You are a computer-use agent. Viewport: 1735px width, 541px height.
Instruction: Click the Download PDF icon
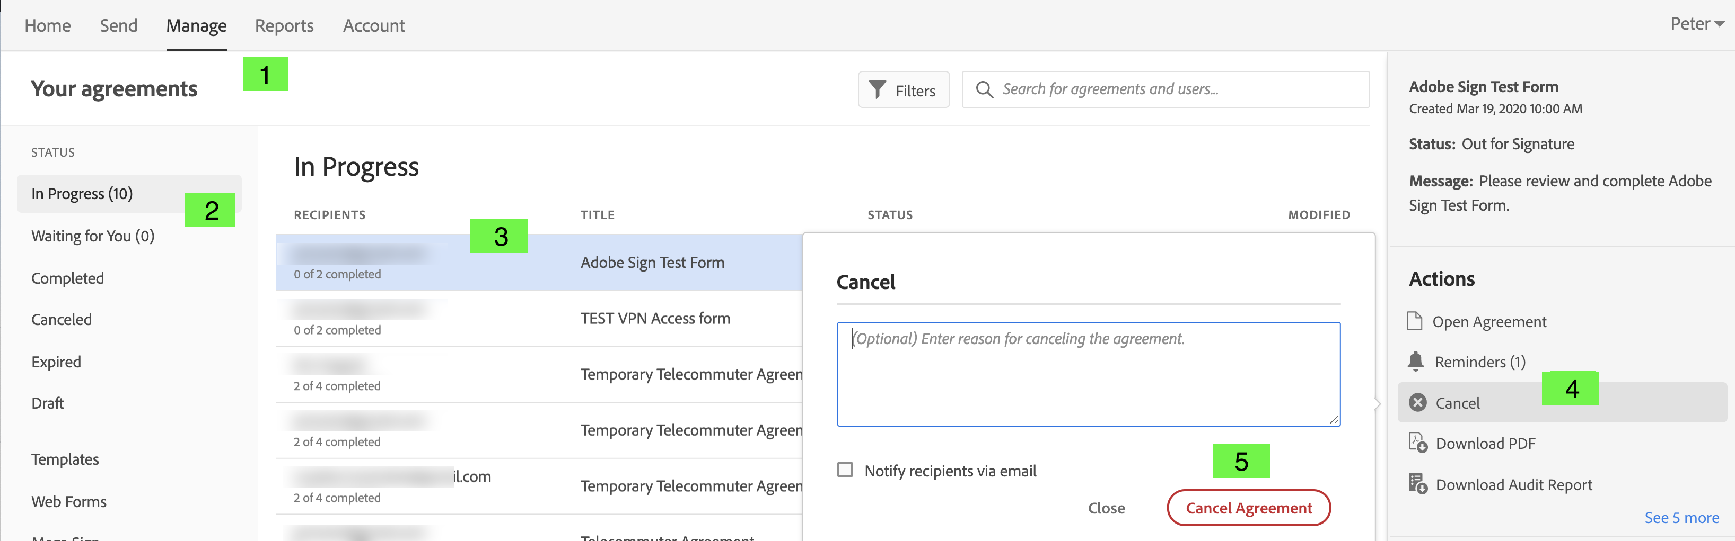pyautogui.click(x=1417, y=443)
